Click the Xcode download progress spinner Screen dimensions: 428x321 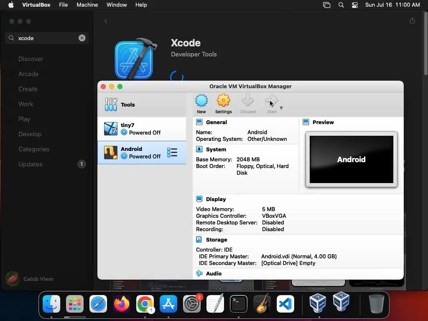click(177, 77)
